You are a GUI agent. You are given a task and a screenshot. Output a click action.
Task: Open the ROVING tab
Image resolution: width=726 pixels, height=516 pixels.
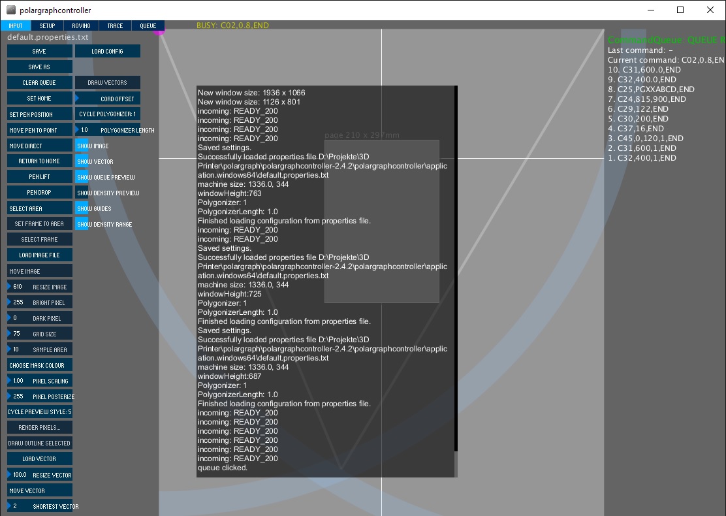click(81, 26)
